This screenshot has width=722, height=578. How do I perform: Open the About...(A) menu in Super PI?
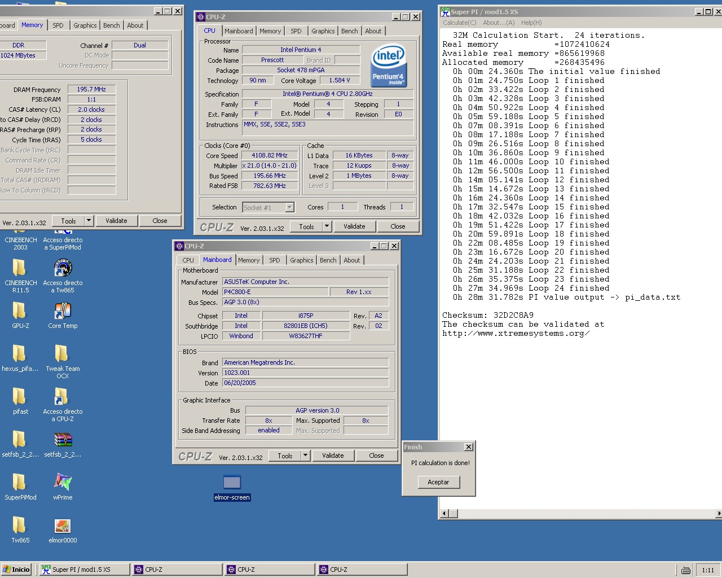(x=499, y=23)
